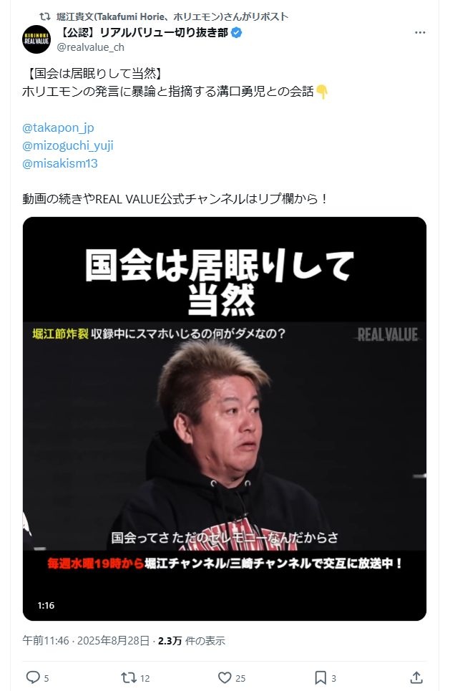Click the REAL VALUE watermark in video

point(387,334)
